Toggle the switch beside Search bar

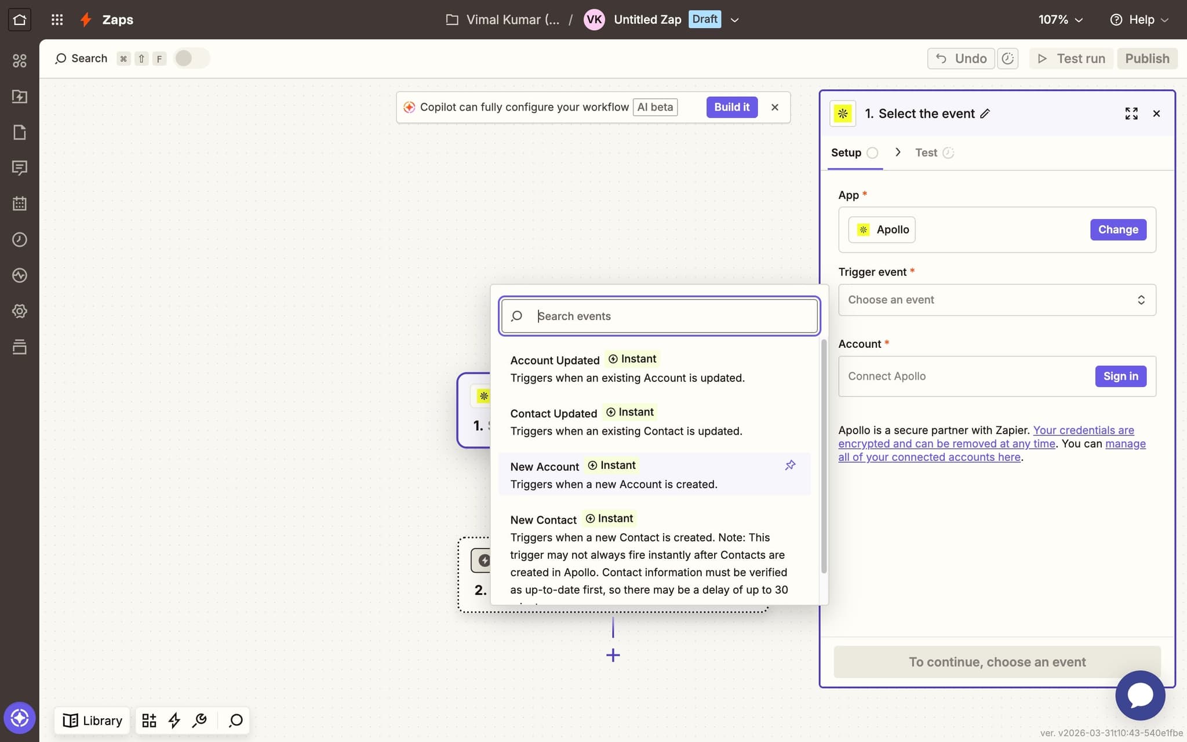tap(191, 59)
